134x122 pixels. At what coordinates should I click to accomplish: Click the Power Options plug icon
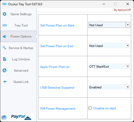pyautogui.click(x=4, y=36)
